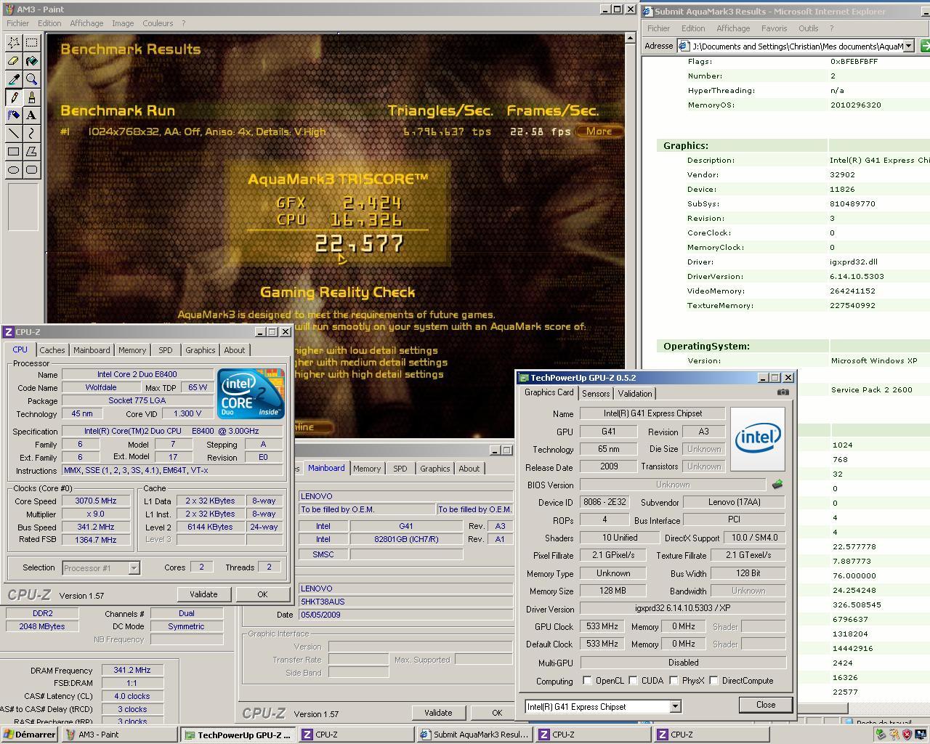
Task: Select the Ellipse shape tool
Action: (14, 170)
